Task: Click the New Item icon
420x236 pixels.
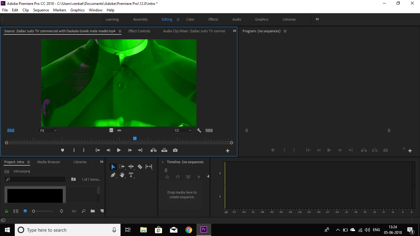Action: coord(102,211)
